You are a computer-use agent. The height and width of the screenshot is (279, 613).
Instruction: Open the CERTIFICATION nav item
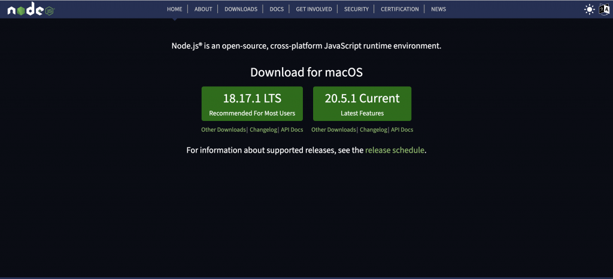[399, 9]
